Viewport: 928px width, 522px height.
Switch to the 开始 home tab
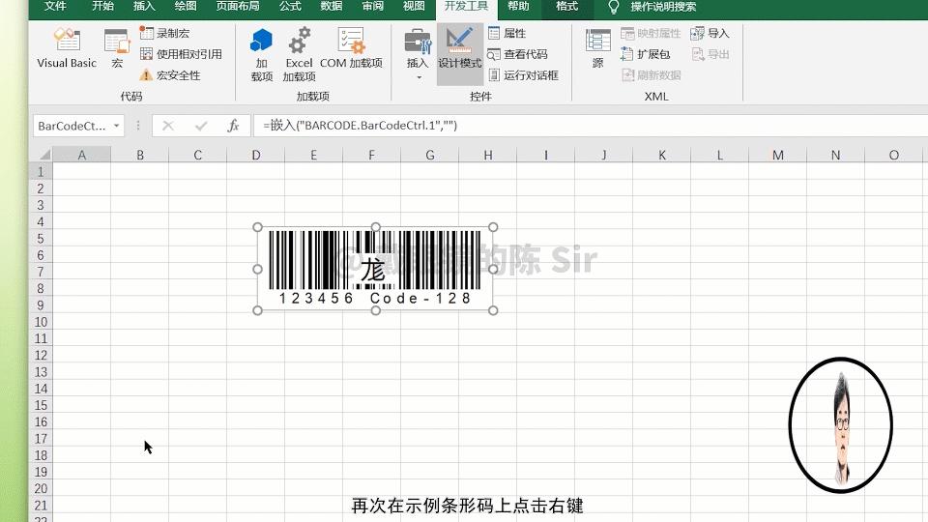[103, 7]
